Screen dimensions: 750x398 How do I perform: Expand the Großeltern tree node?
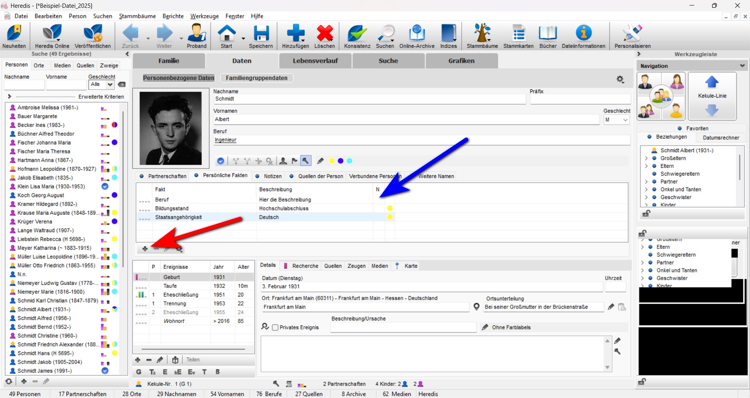click(x=646, y=158)
